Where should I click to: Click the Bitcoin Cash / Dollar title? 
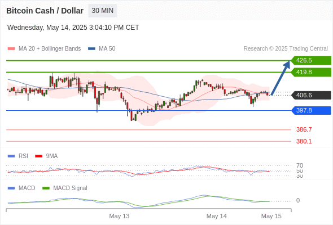[x=45, y=11]
